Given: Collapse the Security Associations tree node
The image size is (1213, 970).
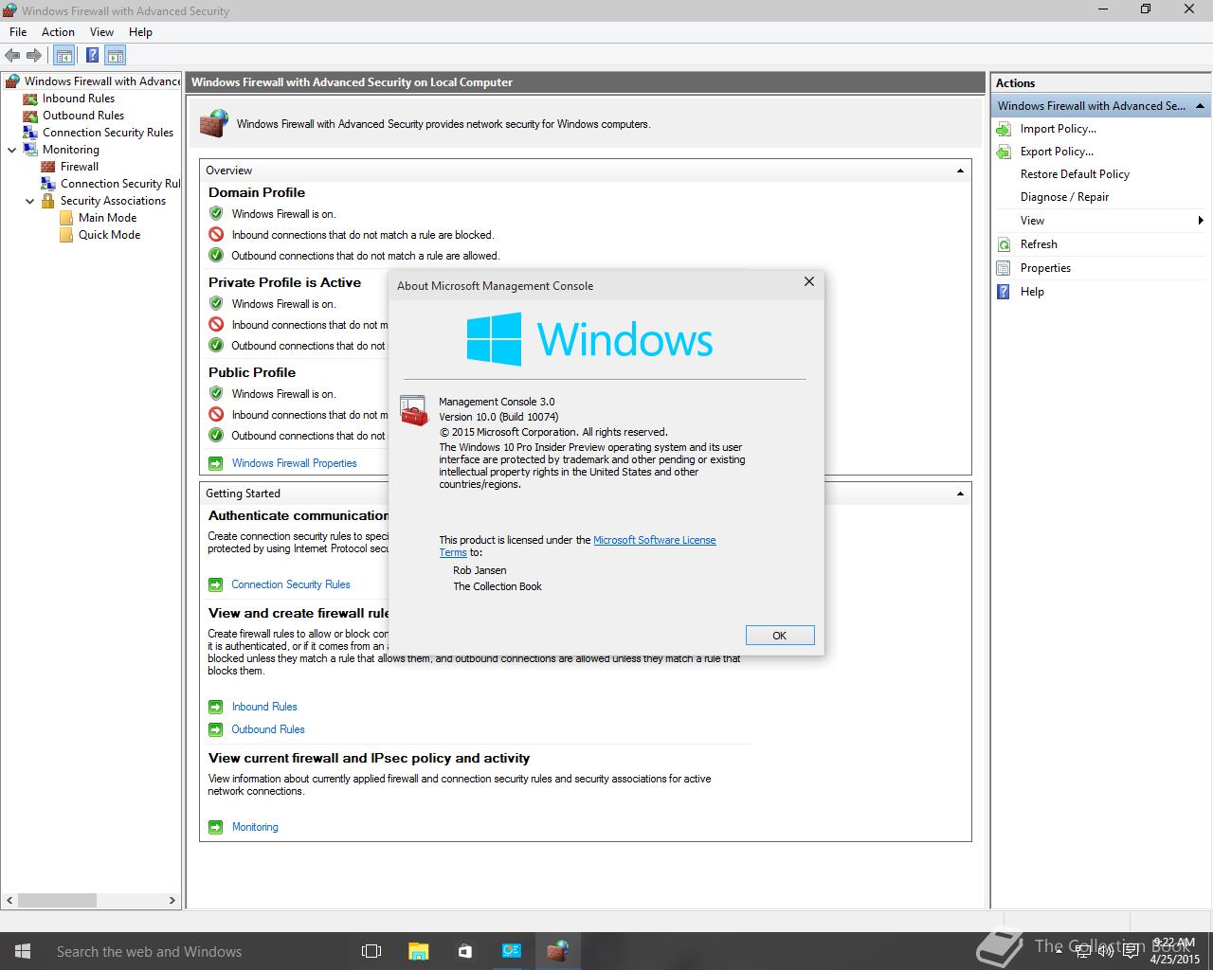Looking at the screenshot, I should [30, 201].
